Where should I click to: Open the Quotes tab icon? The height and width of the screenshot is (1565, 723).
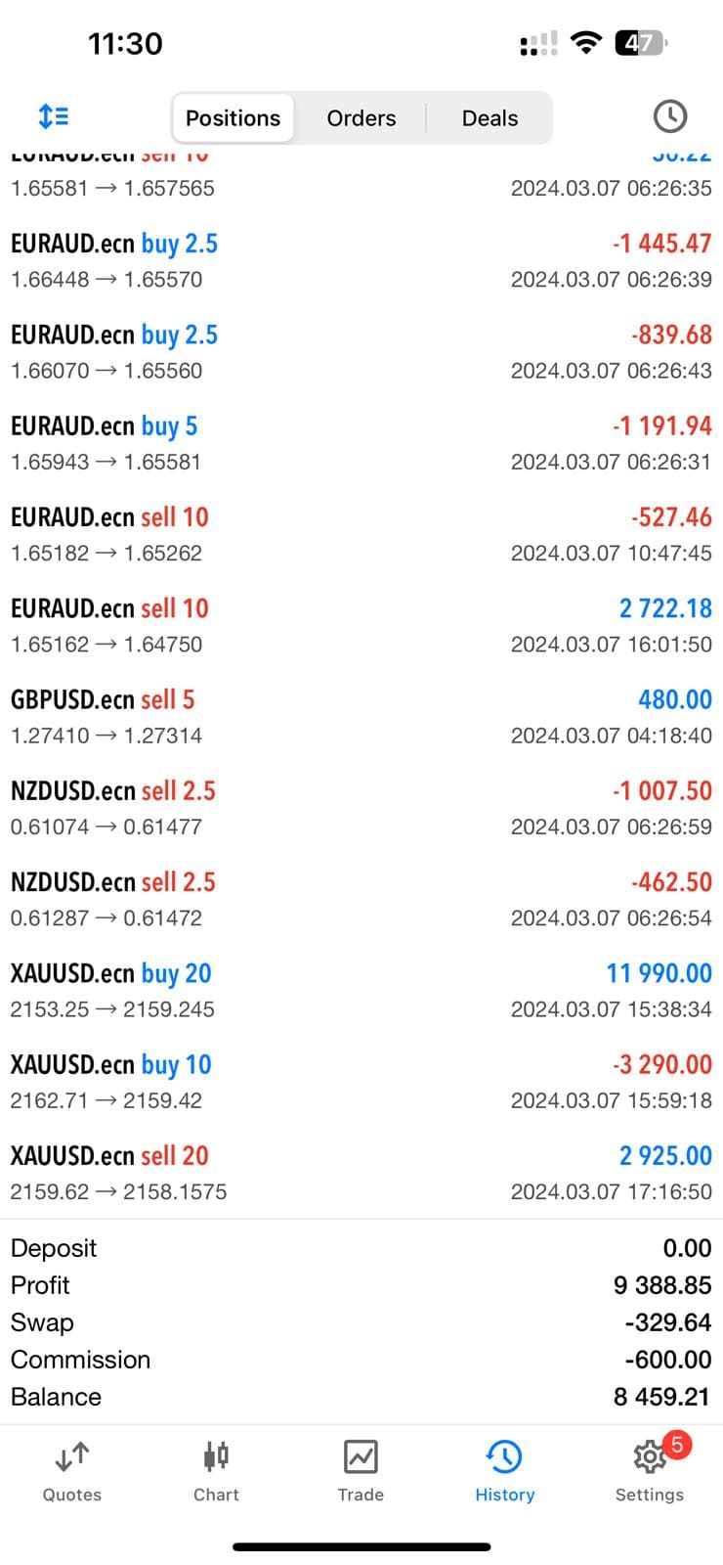click(71, 1469)
